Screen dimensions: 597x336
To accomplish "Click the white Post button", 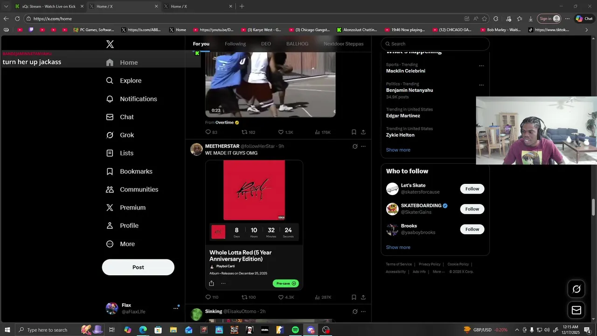I will (138, 267).
